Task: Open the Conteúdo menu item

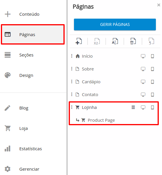Action: (22, 14)
